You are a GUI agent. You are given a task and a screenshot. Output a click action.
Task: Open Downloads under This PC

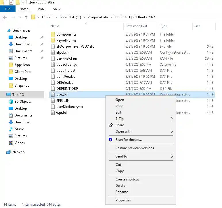(23, 122)
